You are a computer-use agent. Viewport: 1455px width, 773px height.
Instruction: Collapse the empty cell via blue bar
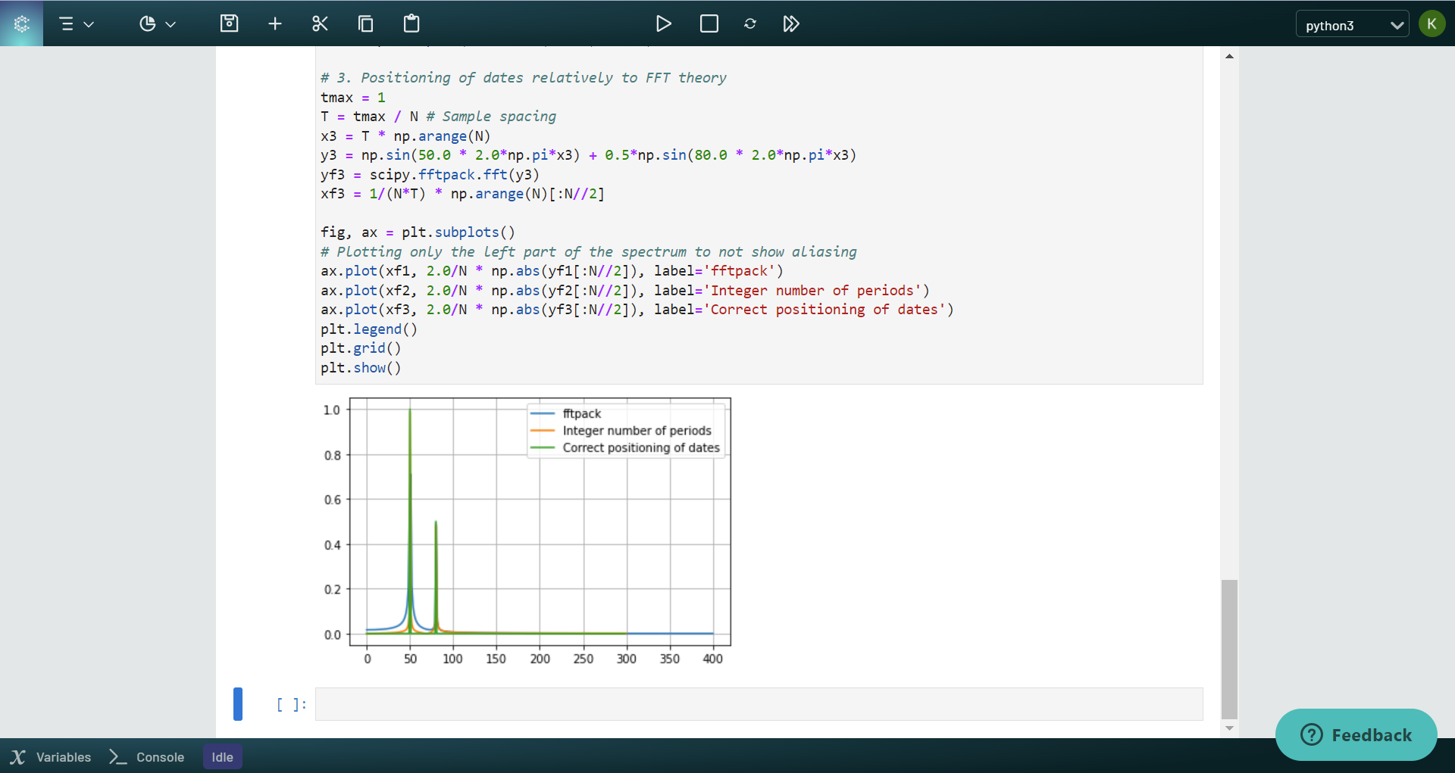coord(239,704)
